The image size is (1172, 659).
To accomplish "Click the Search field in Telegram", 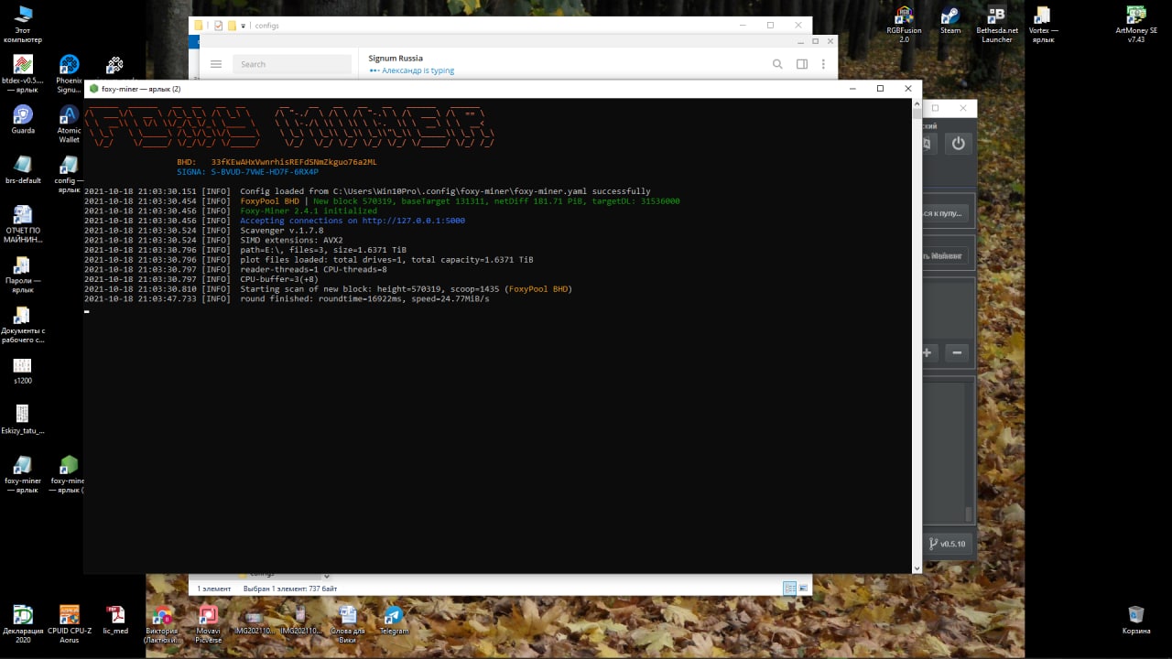I will [x=292, y=64].
